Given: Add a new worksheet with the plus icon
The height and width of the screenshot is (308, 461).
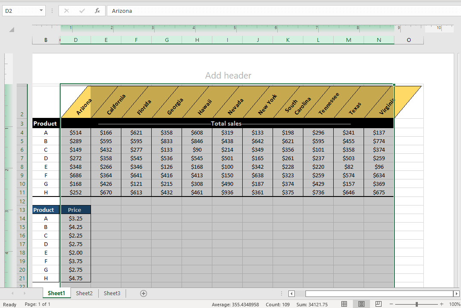Looking at the screenshot, I should [x=144, y=293].
